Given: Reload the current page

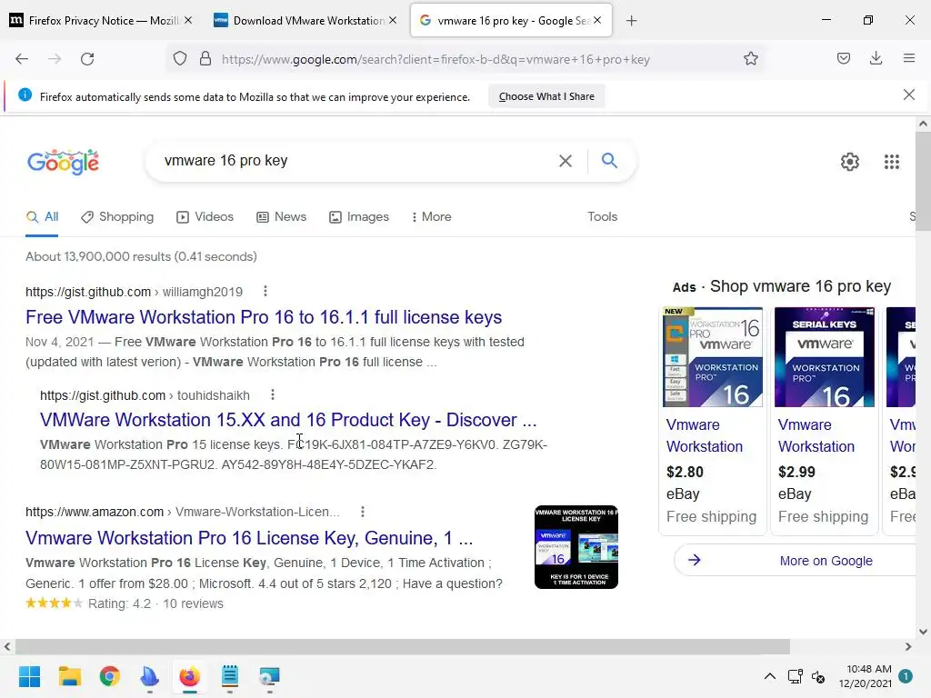Looking at the screenshot, I should click(87, 59).
